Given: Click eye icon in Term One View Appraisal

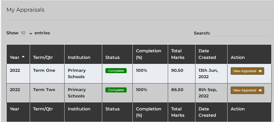Looking at the screenshot, I should coord(260,71).
